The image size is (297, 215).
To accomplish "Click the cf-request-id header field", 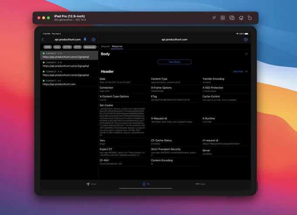I will pyautogui.click(x=226, y=142).
